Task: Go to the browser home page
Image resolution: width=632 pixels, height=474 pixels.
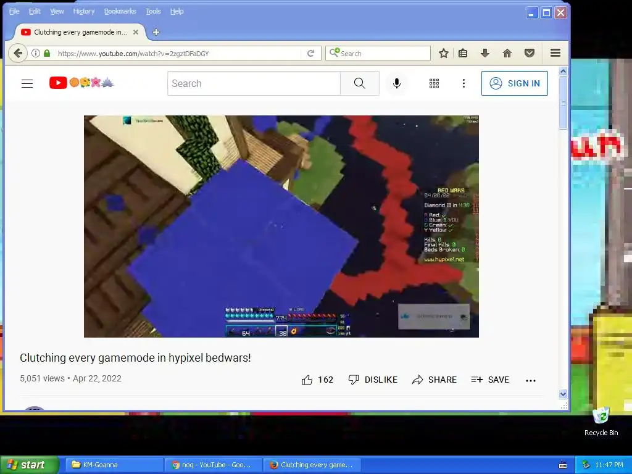Action: pos(507,53)
